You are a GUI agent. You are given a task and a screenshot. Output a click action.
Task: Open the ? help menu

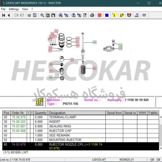tap(32, 9)
